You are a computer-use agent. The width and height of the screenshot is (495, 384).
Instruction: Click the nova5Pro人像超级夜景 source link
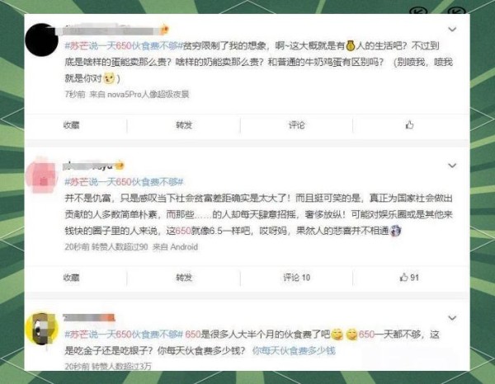[x=148, y=94]
